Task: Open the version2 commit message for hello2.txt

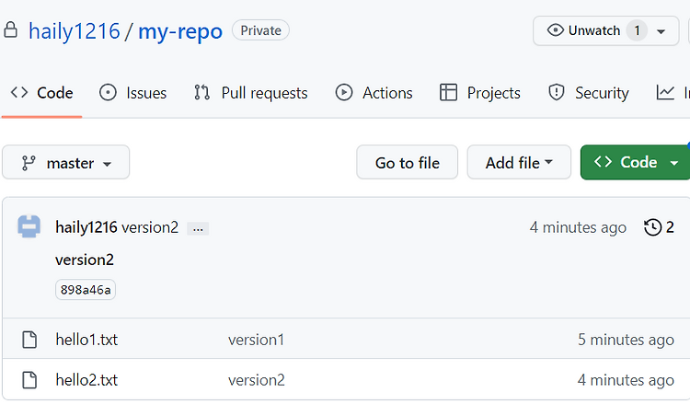Action: coord(257,380)
